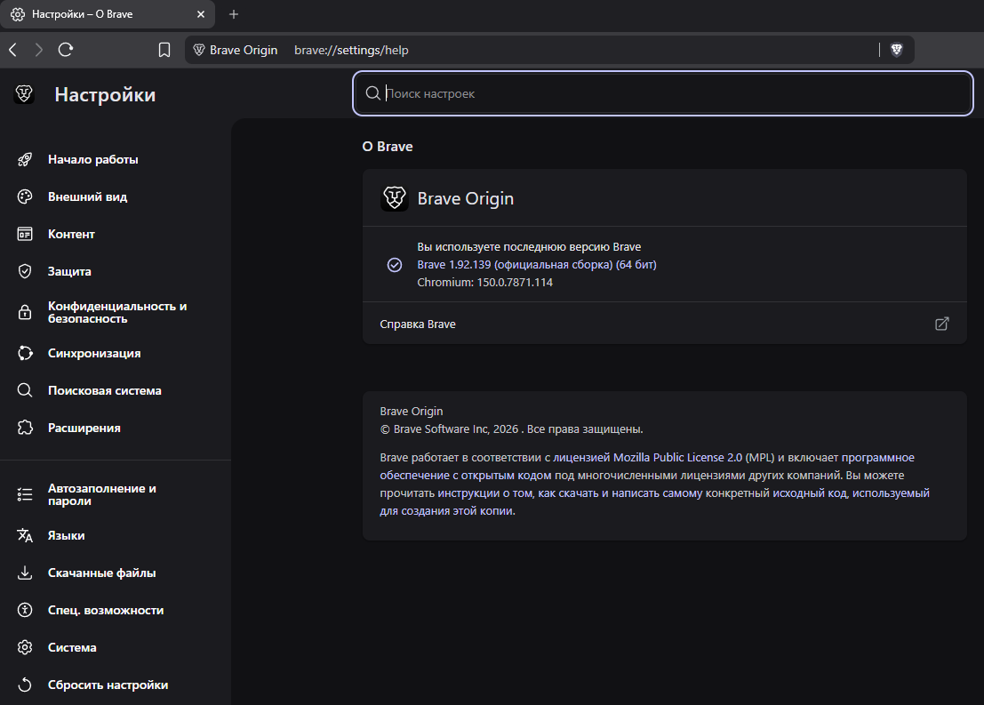The width and height of the screenshot is (984, 705).
Task: Click the shield icon for Защита
Action: point(25,271)
